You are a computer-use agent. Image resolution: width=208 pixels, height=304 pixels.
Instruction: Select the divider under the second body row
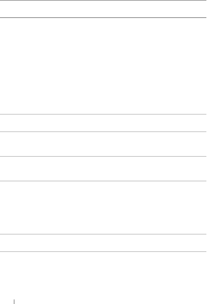104,132
